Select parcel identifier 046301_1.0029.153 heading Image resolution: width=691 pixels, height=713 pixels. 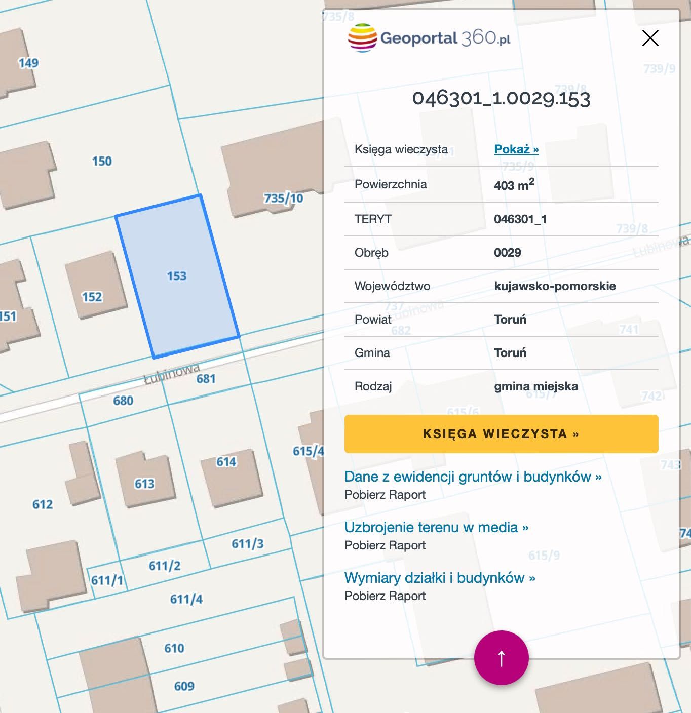[x=502, y=98]
